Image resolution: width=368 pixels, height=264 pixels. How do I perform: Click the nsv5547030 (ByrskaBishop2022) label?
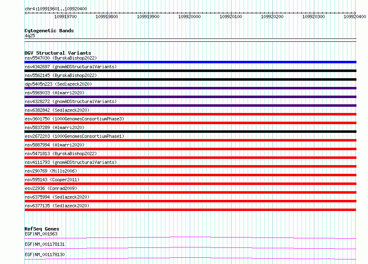pos(61,58)
